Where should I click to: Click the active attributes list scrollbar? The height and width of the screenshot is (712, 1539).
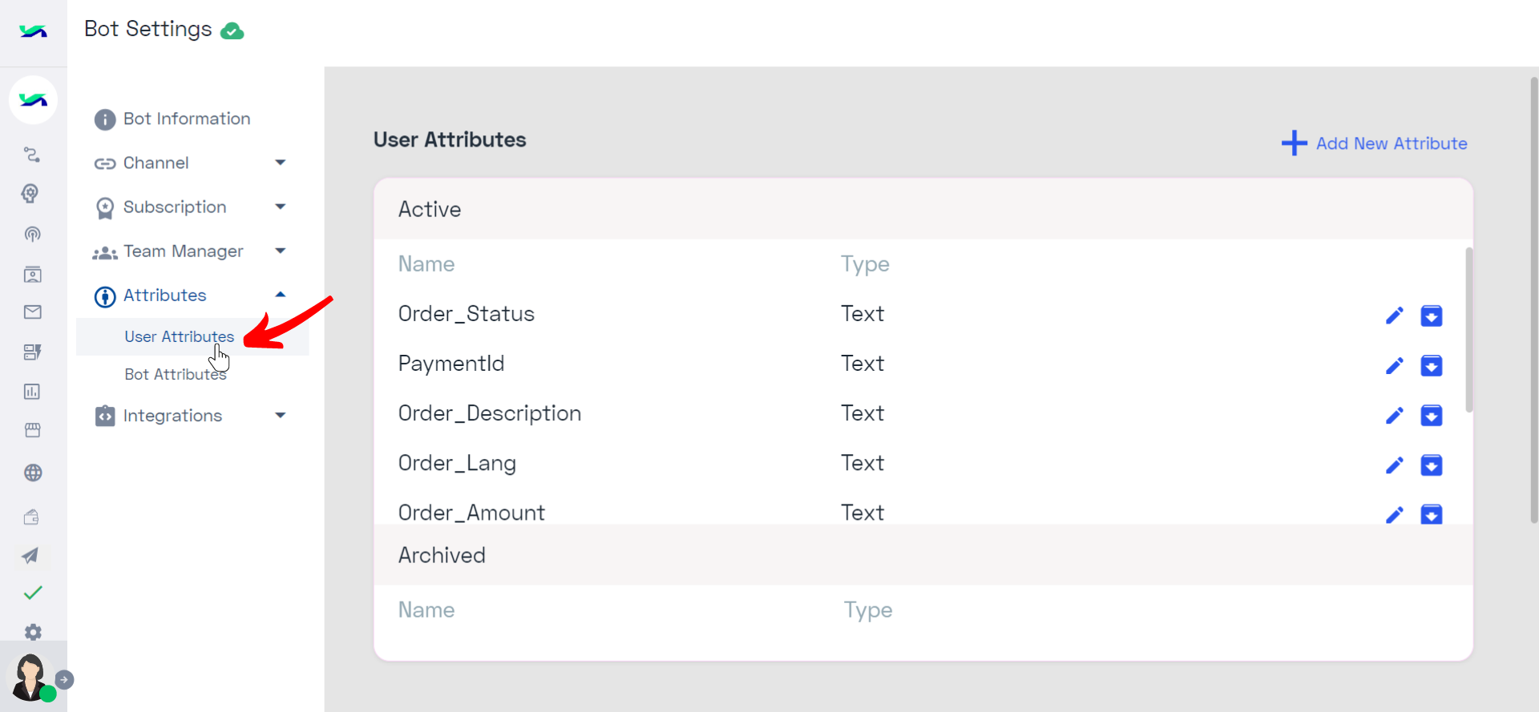[1468, 330]
